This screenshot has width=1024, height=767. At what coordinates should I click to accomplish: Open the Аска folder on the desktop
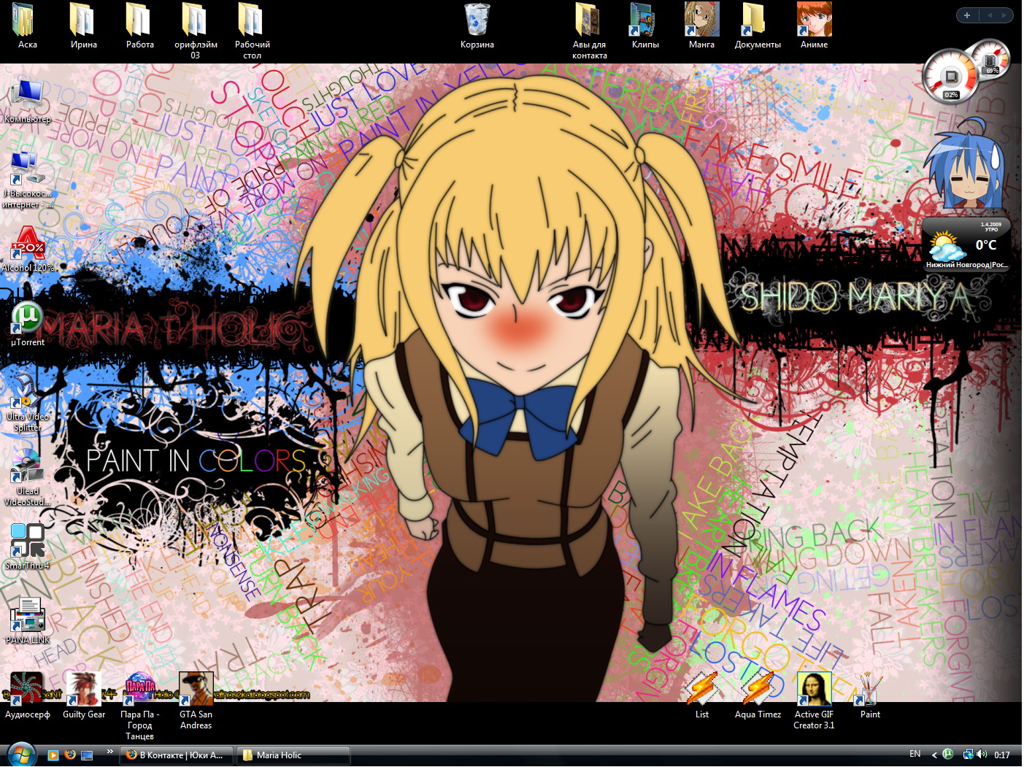pyautogui.click(x=27, y=26)
